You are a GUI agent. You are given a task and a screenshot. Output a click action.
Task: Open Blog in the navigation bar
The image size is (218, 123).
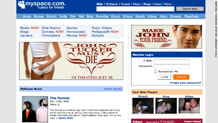(x=90, y=16)
